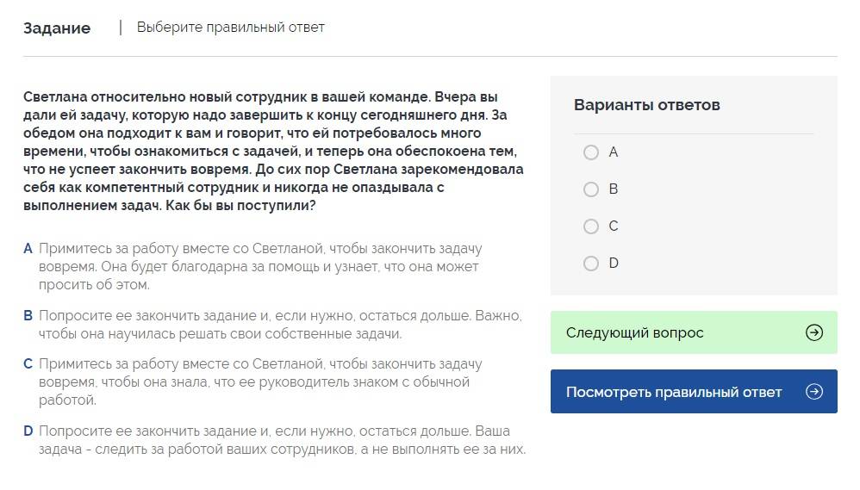Click blue letter A beside first answer text

[28, 249]
